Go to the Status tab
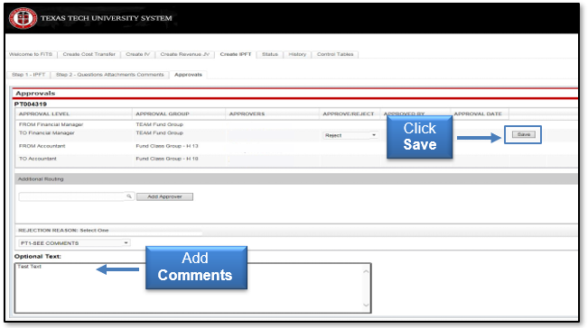Image resolution: width=588 pixels, height=328 pixels. click(270, 54)
